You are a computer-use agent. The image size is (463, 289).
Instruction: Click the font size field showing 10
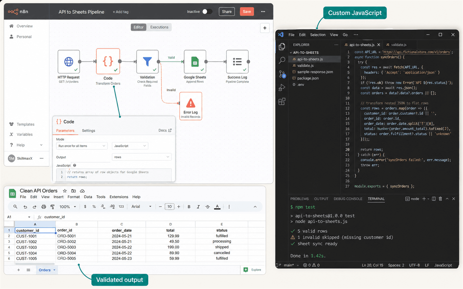[x=169, y=207]
